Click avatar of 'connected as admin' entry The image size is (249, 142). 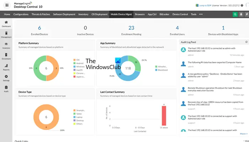[183, 50]
